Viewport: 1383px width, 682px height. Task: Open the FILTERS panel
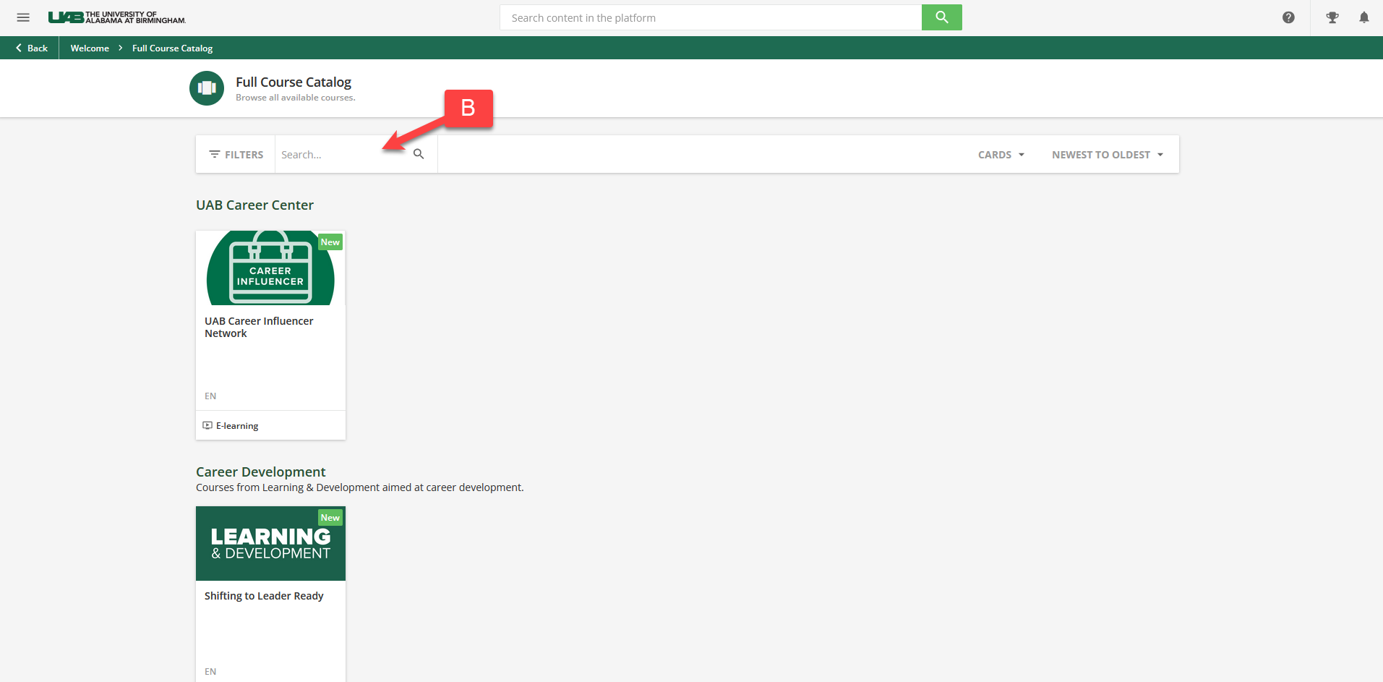[236, 154]
